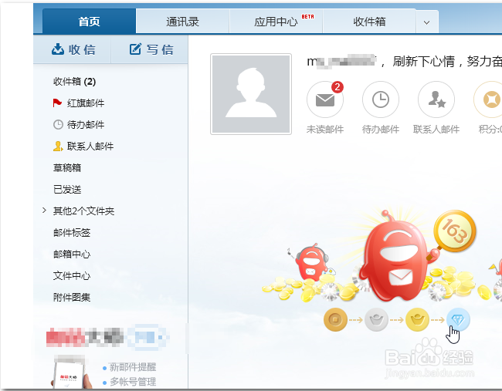This screenshot has height=391, width=502.
Task: Open 联系人邮件 in the sidebar list
Action: coord(90,146)
